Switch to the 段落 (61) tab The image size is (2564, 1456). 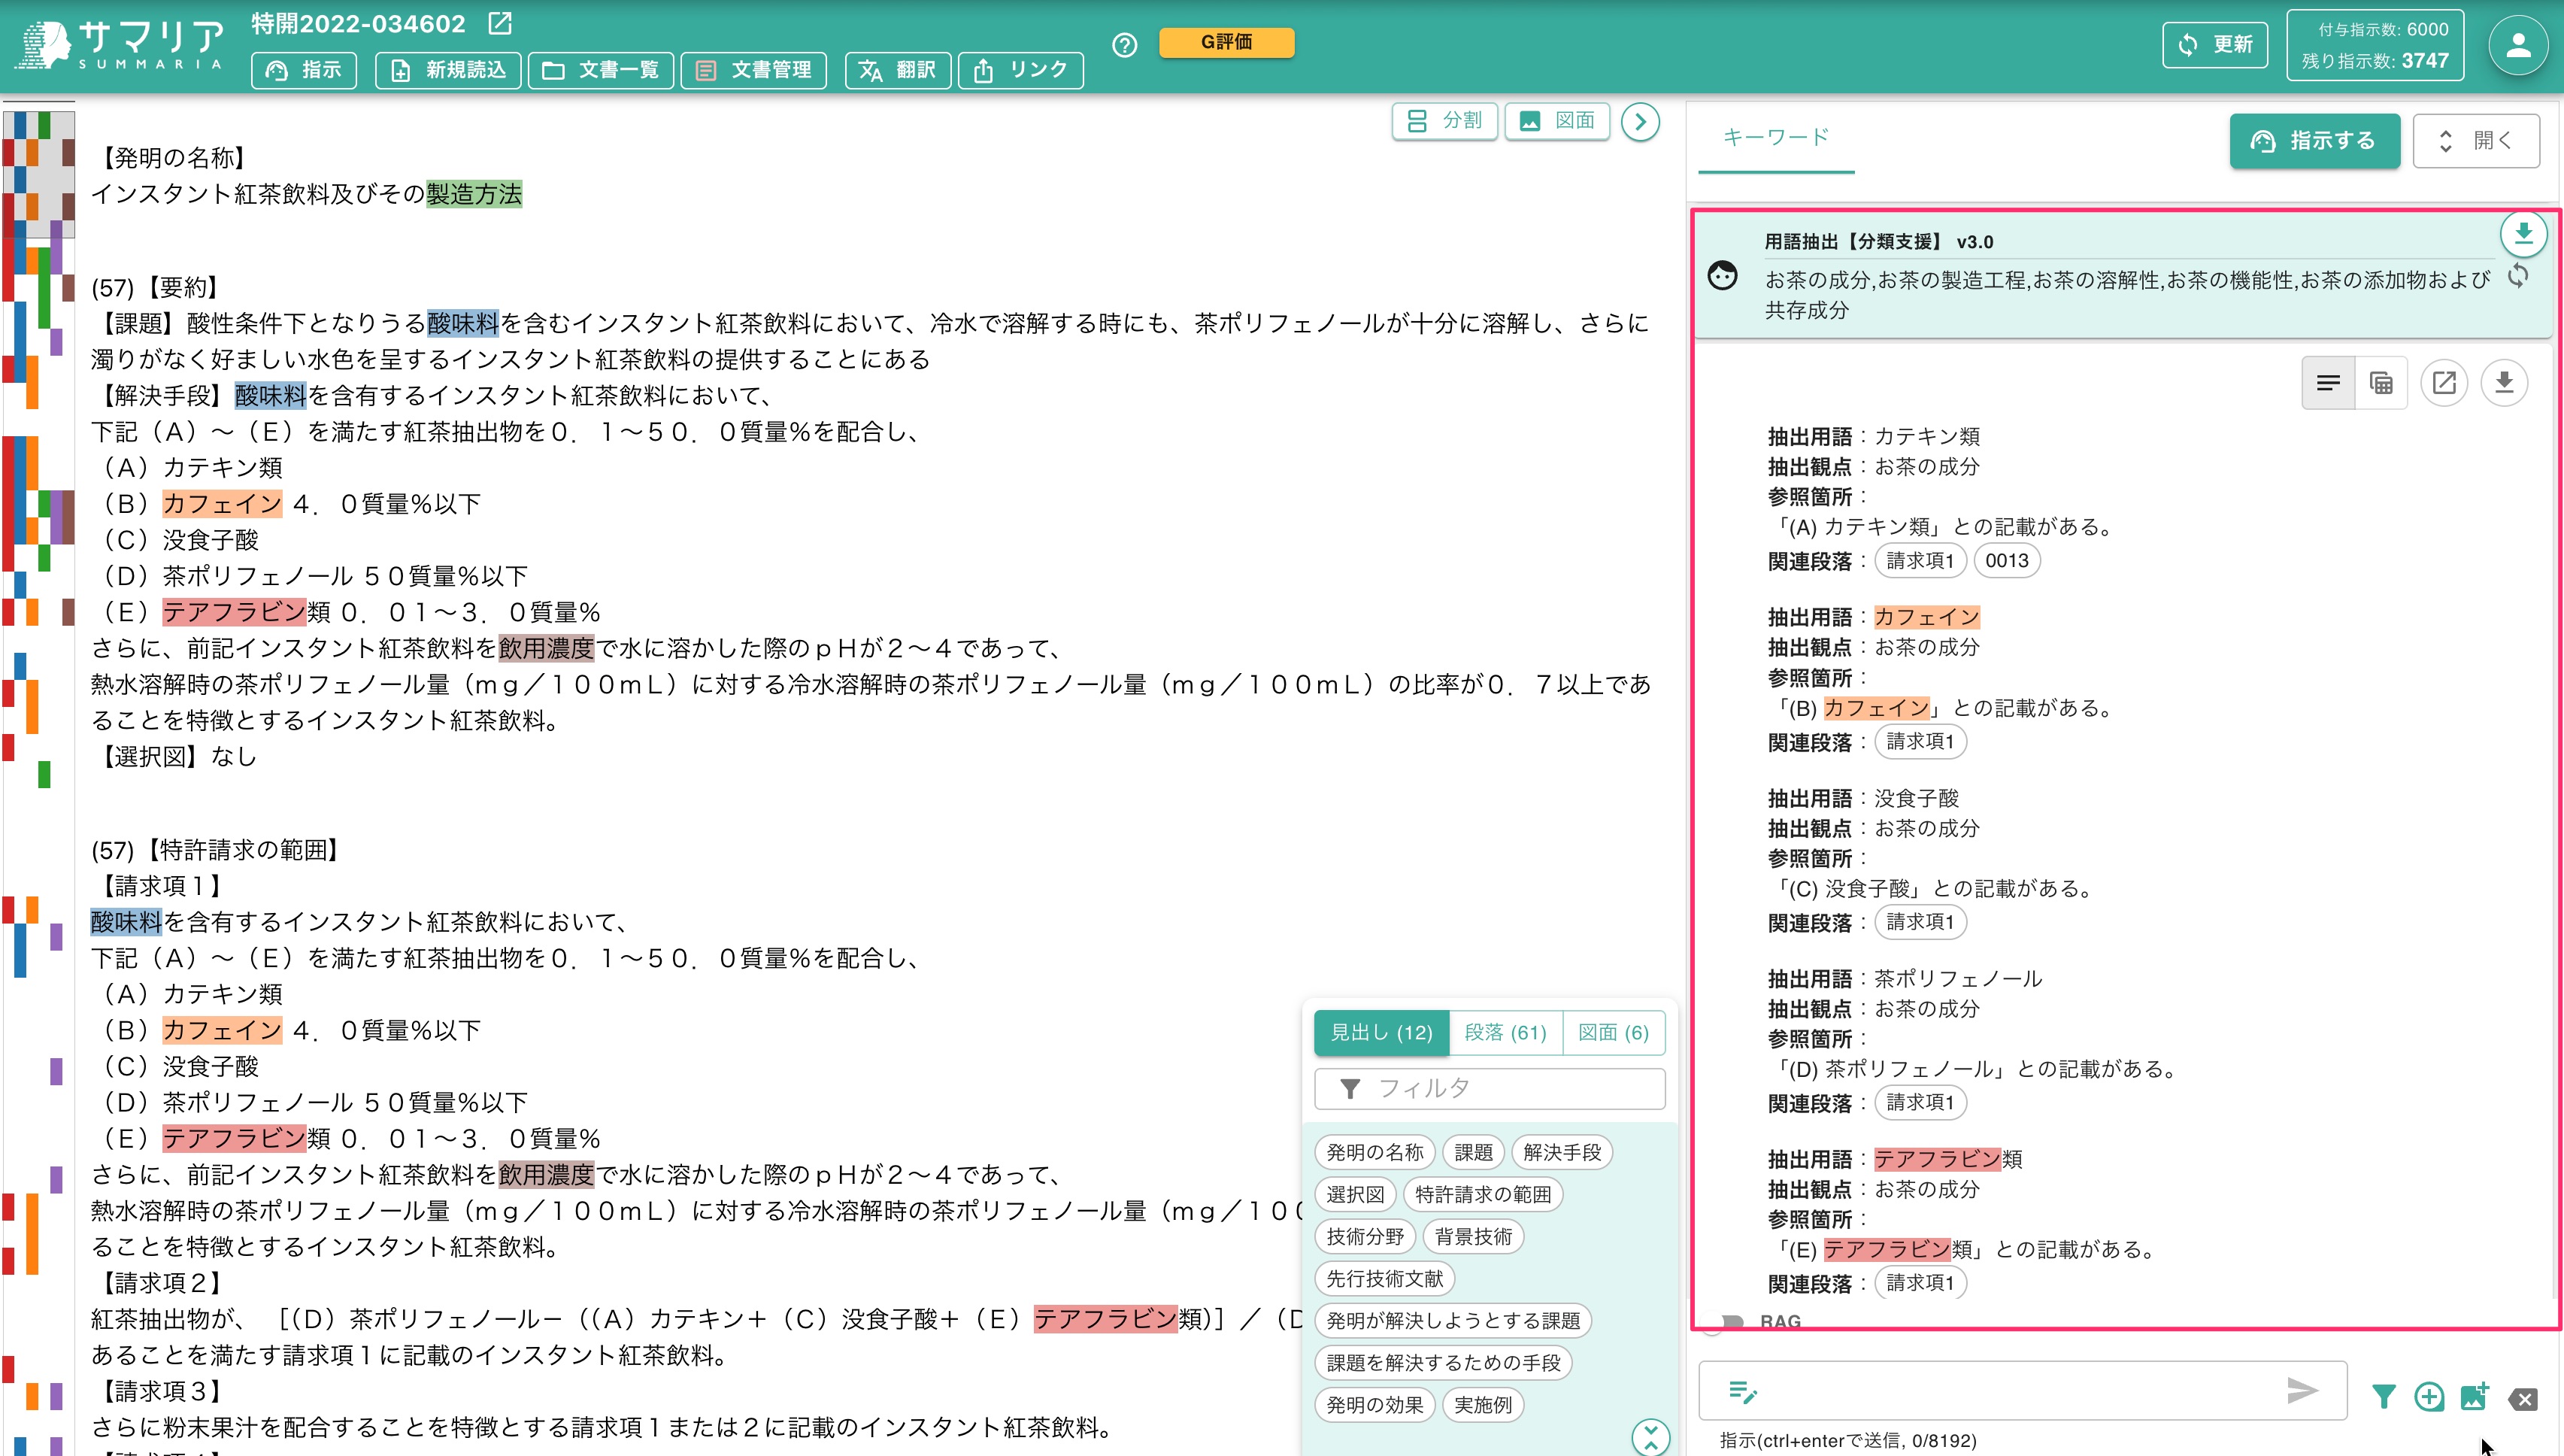pos(1505,1032)
